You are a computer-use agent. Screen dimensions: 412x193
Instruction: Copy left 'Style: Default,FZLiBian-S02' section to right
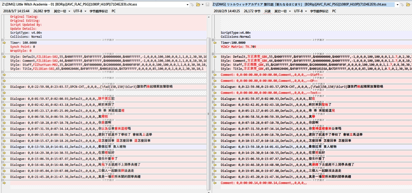click(4, 57)
